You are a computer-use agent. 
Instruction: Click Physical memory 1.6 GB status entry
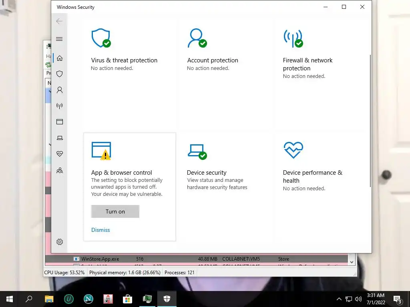pyautogui.click(x=125, y=273)
